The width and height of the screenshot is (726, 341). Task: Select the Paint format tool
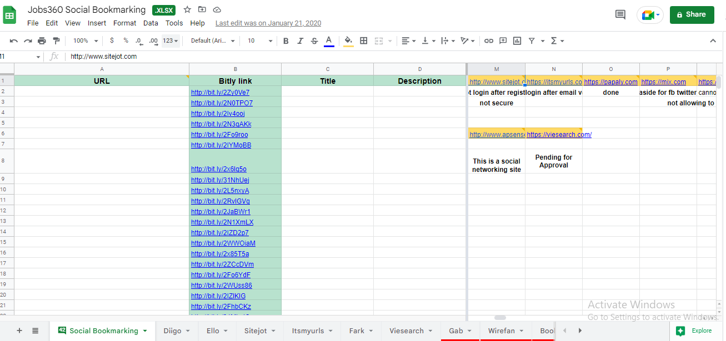point(56,40)
